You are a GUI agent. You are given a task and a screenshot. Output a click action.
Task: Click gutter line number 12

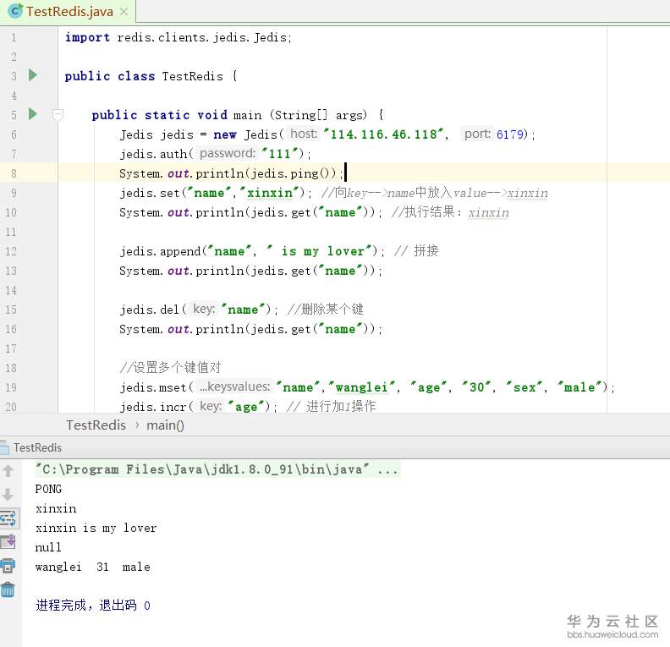click(x=11, y=251)
